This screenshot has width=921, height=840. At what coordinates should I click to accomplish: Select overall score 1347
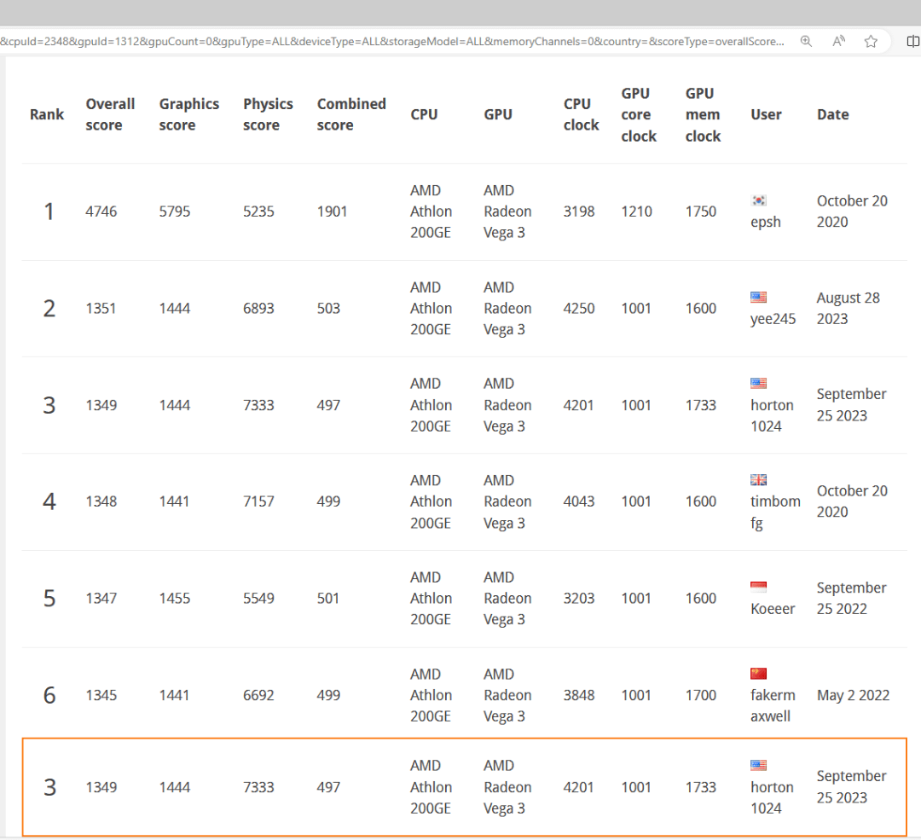point(101,599)
